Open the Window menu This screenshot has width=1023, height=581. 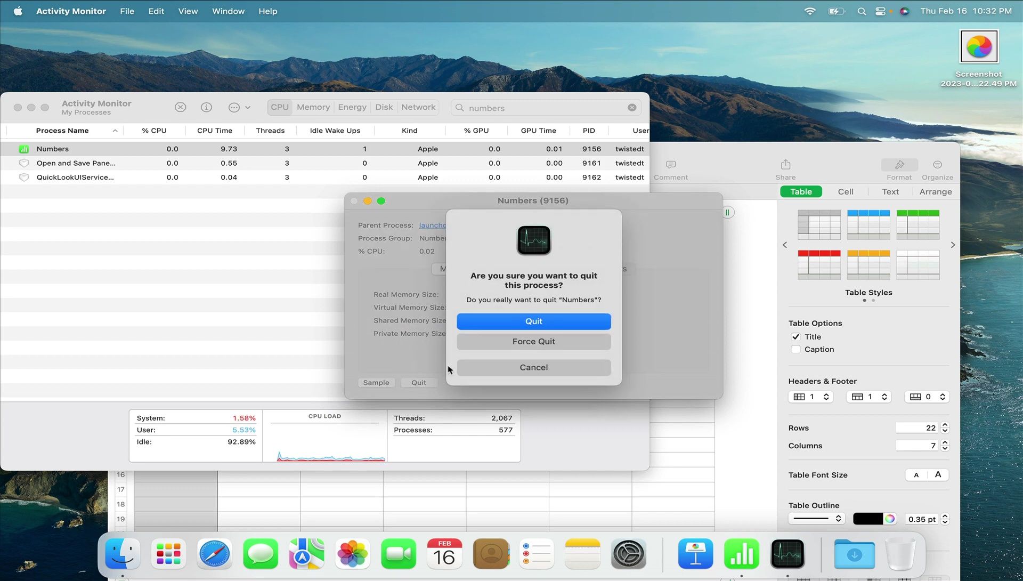point(228,11)
